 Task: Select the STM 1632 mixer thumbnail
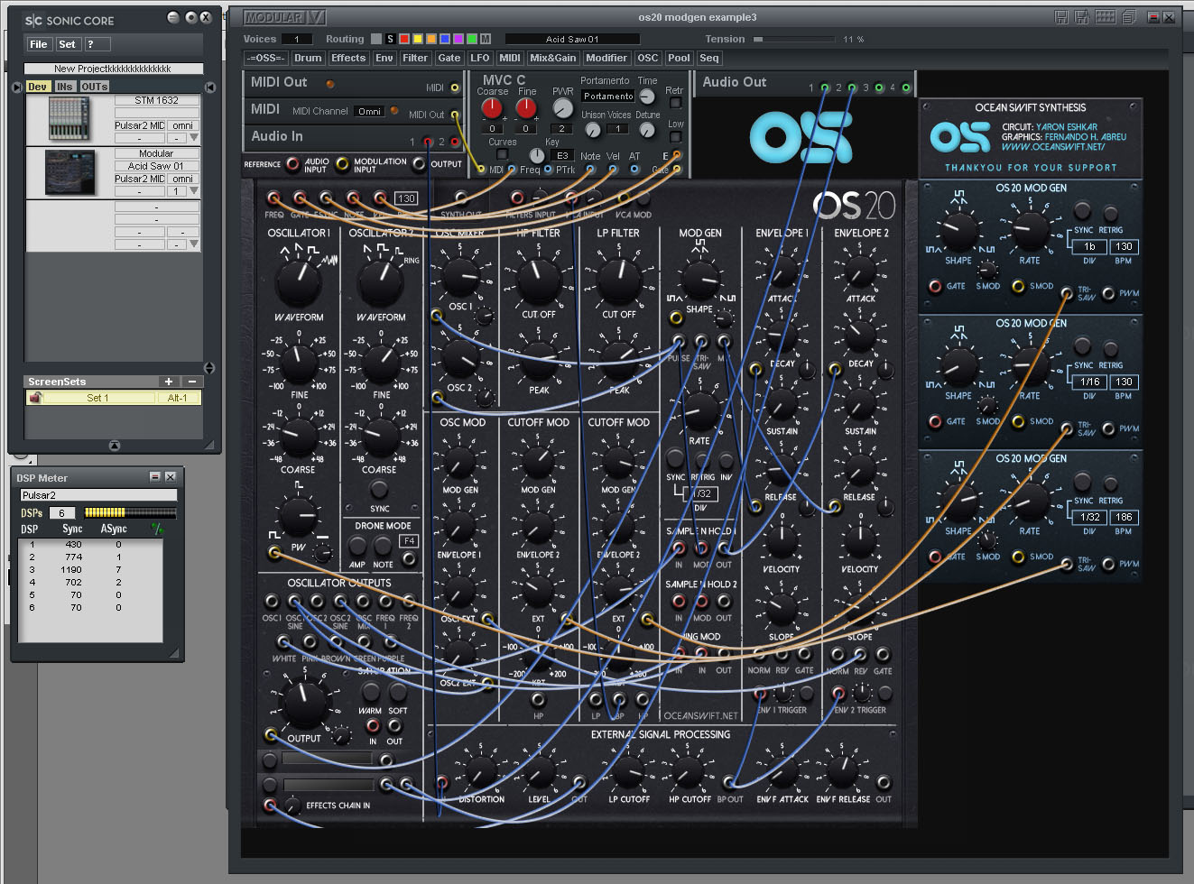(69, 119)
